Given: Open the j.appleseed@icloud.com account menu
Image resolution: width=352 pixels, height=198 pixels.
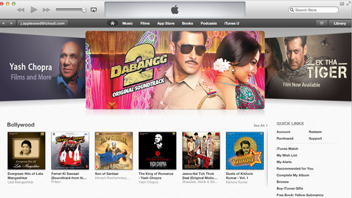Looking at the screenshot, I should [x=42, y=23].
